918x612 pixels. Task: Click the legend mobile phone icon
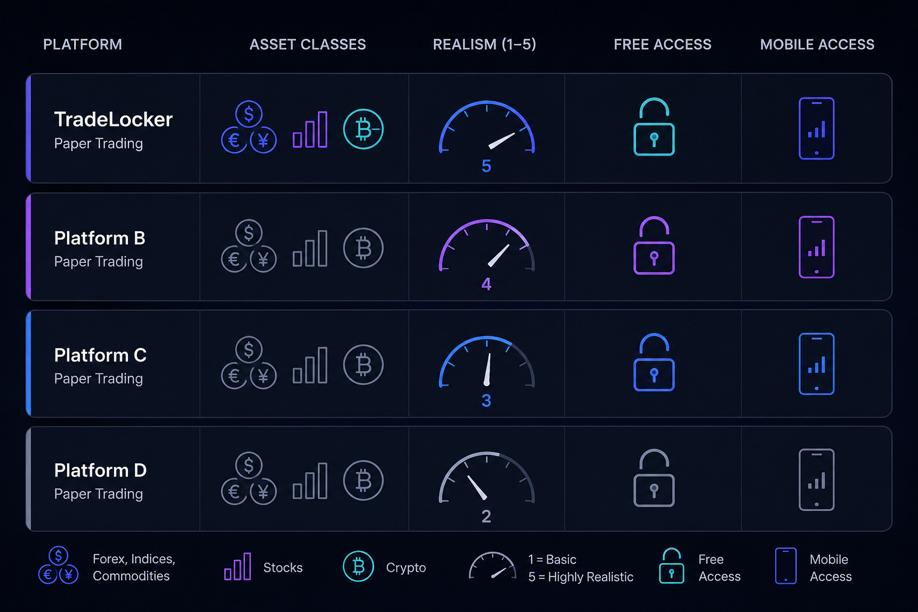tap(785, 566)
